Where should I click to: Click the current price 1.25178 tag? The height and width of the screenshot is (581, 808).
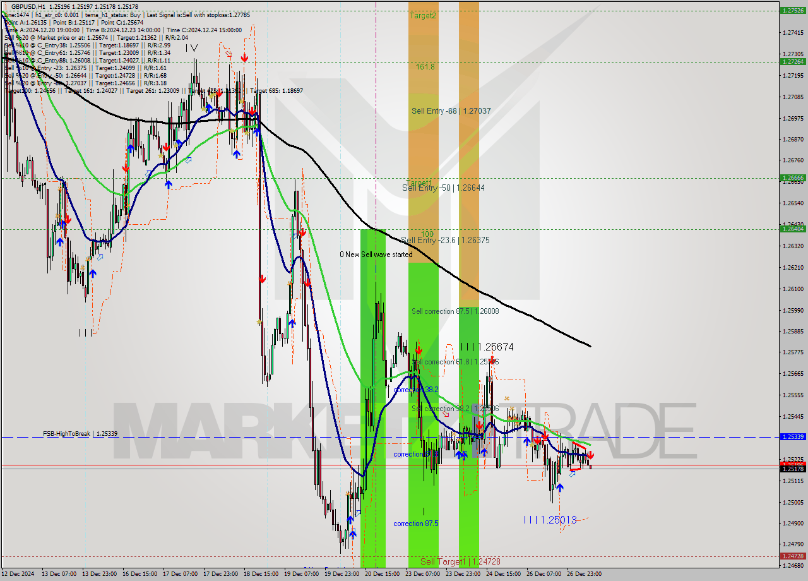(793, 469)
